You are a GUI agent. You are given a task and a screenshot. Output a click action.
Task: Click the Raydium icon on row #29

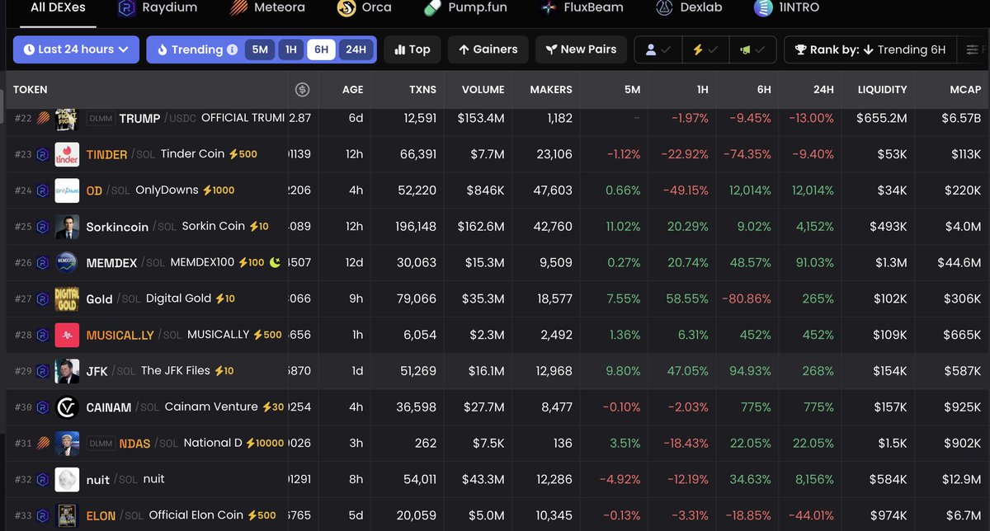pos(42,371)
